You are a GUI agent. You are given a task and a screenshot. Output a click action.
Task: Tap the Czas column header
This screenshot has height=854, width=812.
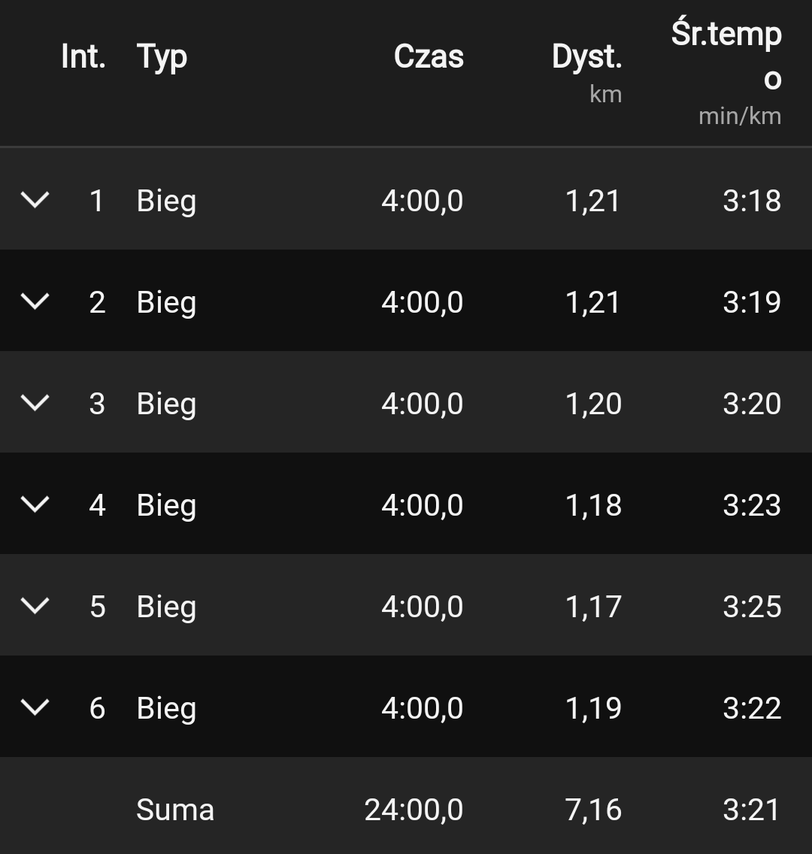tap(429, 57)
